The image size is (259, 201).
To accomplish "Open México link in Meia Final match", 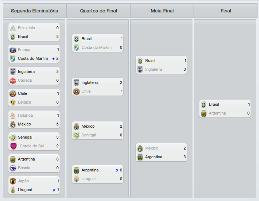I will 152,148.
